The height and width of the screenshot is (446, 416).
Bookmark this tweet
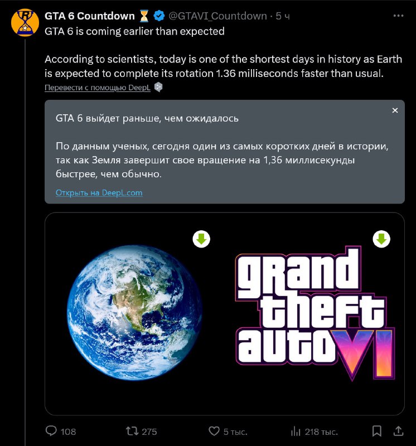(x=377, y=431)
